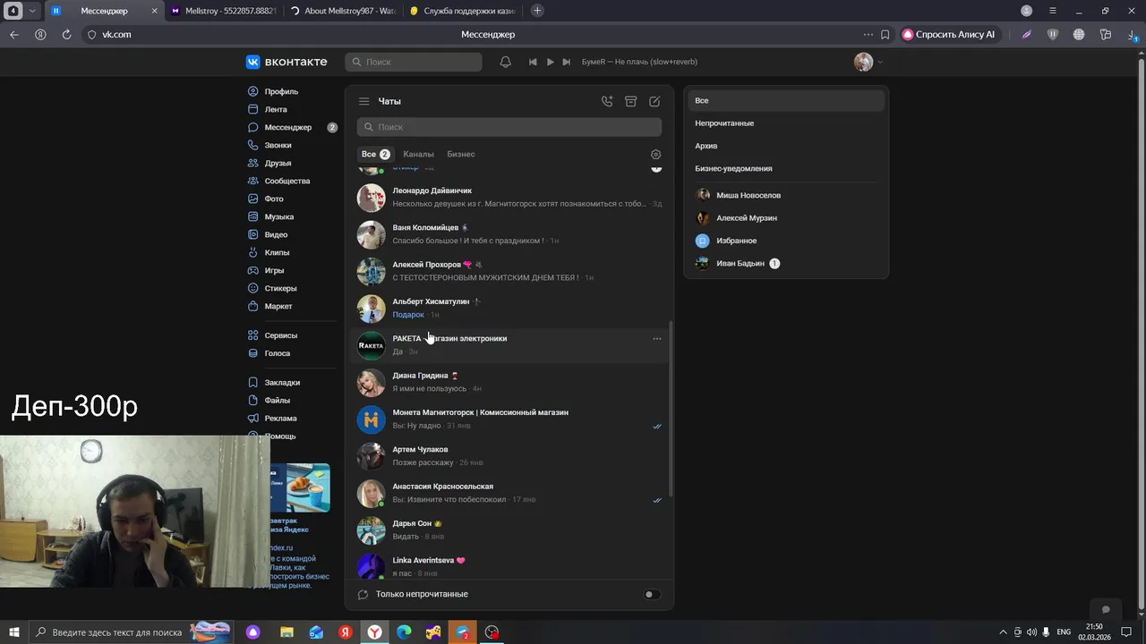Open the Маркет section
1146x644 pixels.
(x=278, y=306)
